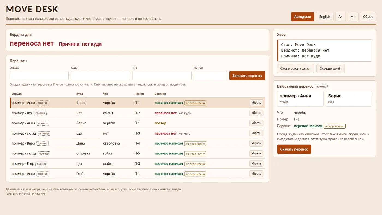Click the "пример · Егор" source cell
Screen dimensions: 382x215
pos(23,163)
